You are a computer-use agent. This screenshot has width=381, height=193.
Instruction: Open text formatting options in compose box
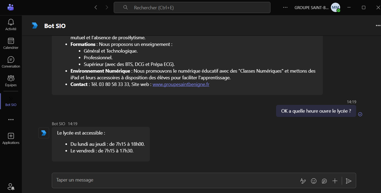click(303, 181)
